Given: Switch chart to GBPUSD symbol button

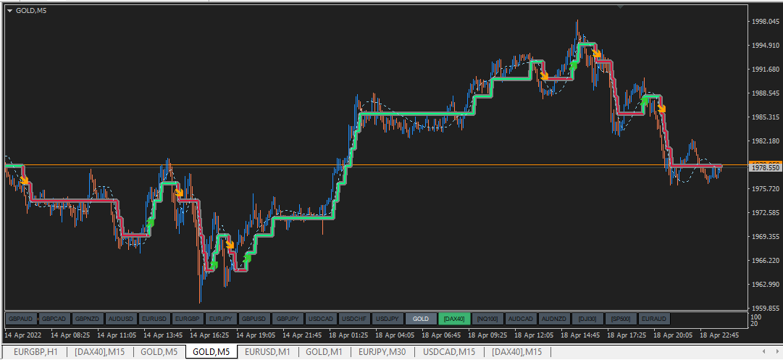Looking at the screenshot, I should [x=254, y=319].
